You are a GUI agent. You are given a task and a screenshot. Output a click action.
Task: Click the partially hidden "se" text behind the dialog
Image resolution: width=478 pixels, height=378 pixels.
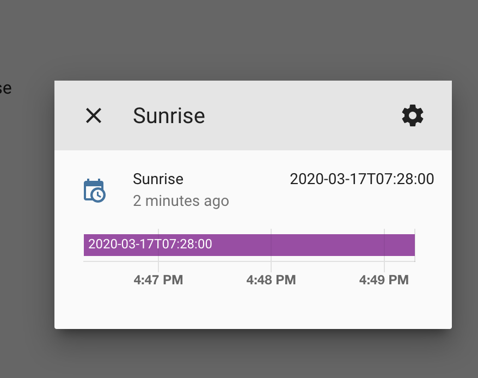click(x=5, y=88)
